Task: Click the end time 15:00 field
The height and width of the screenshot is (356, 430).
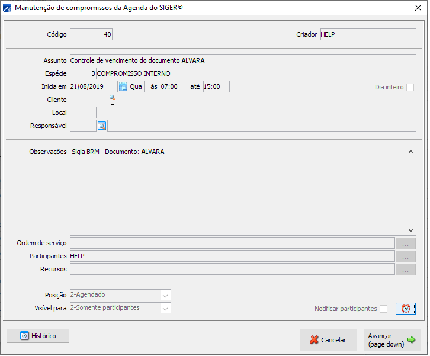Action: (x=216, y=87)
